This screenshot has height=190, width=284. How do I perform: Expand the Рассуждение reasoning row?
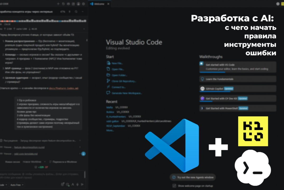pyautogui.click(x=40, y=141)
